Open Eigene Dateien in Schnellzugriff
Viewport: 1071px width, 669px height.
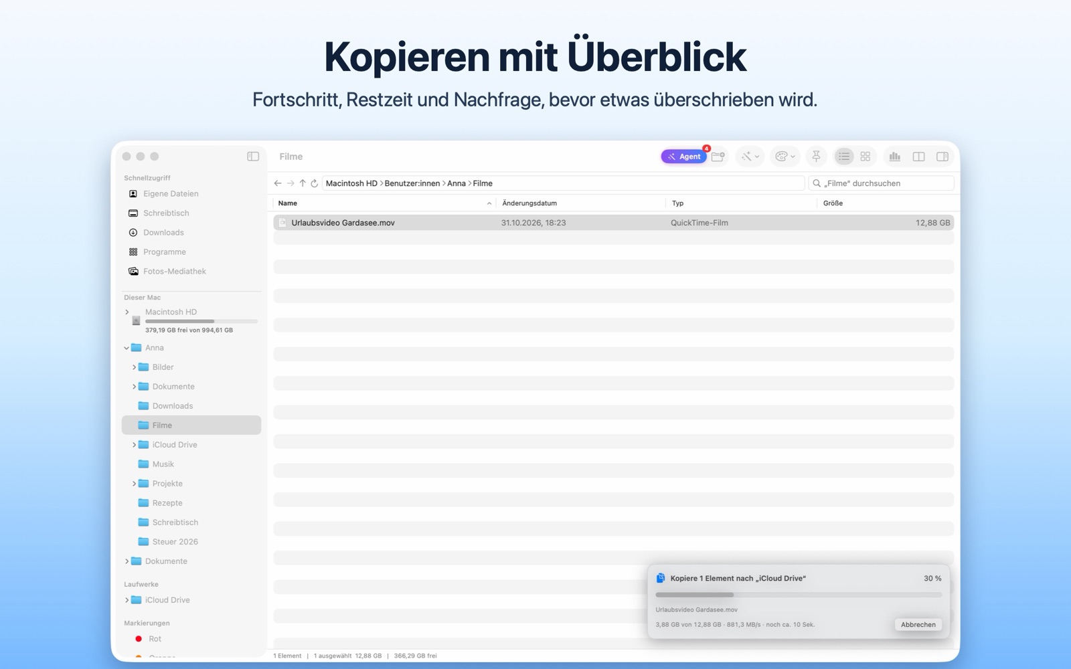(171, 194)
